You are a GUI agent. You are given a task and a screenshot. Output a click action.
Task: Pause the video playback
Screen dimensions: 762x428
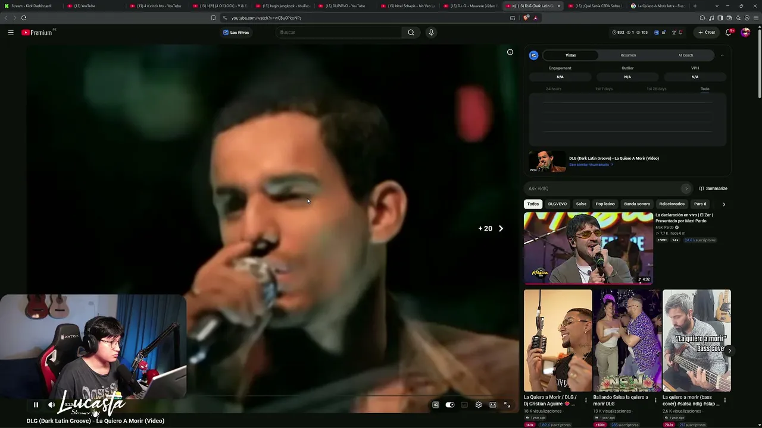(x=36, y=405)
